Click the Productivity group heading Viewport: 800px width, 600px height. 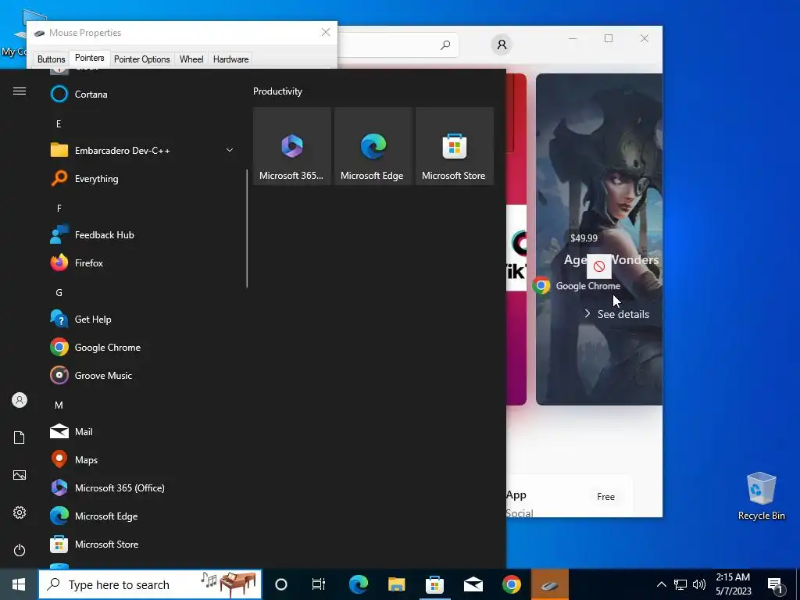277,91
